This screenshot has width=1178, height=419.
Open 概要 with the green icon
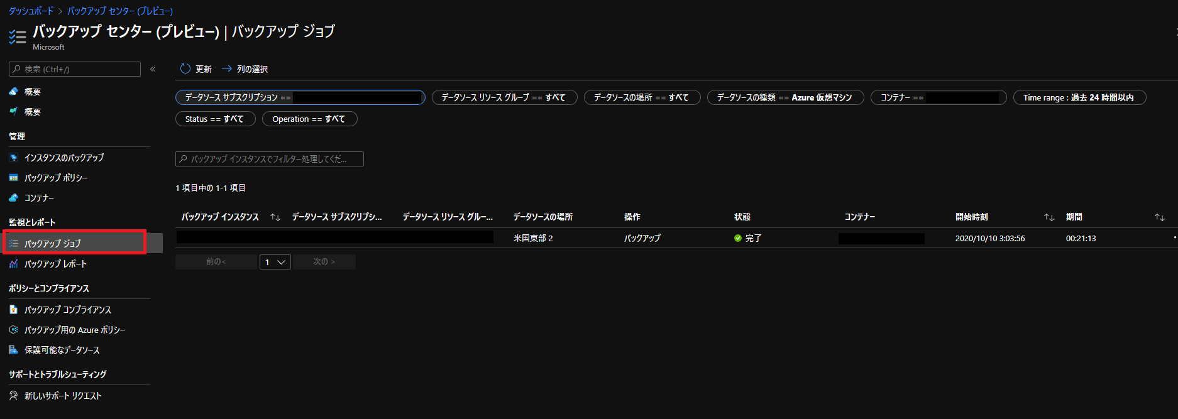click(x=33, y=112)
